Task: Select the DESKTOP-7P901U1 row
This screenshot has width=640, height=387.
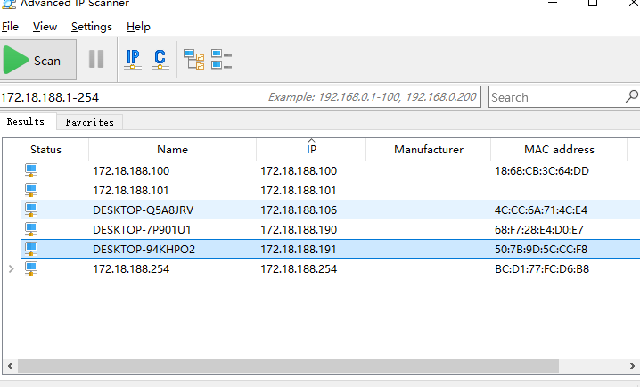Action: click(x=144, y=229)
